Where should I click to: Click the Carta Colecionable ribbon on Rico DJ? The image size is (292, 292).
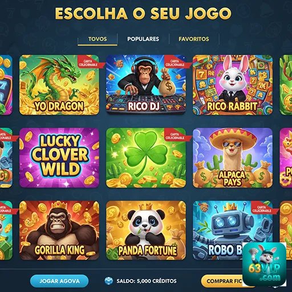[176, 63]
